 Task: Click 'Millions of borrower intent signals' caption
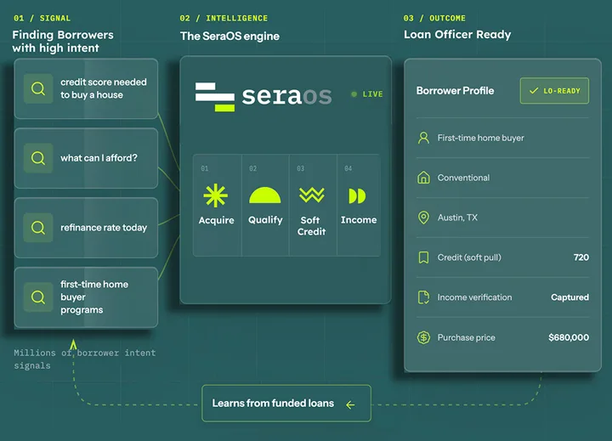coord(85,359)
